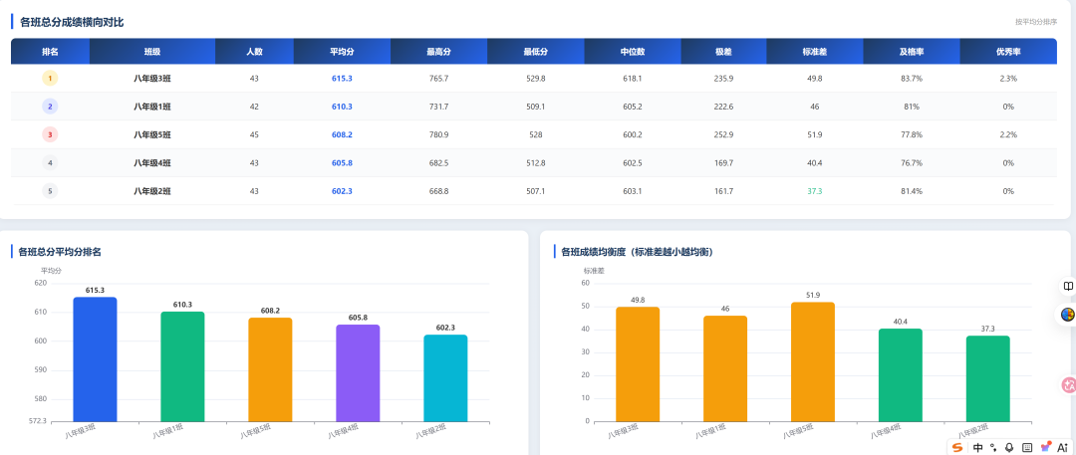This screenshot has height=455, width=1076.
Task: Click the blue 608.2 average in the table
Action: pos(342,134)
